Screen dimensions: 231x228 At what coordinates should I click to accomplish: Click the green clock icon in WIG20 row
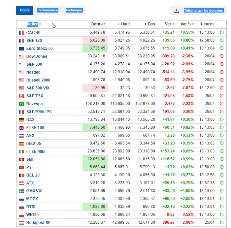(222, 214)
